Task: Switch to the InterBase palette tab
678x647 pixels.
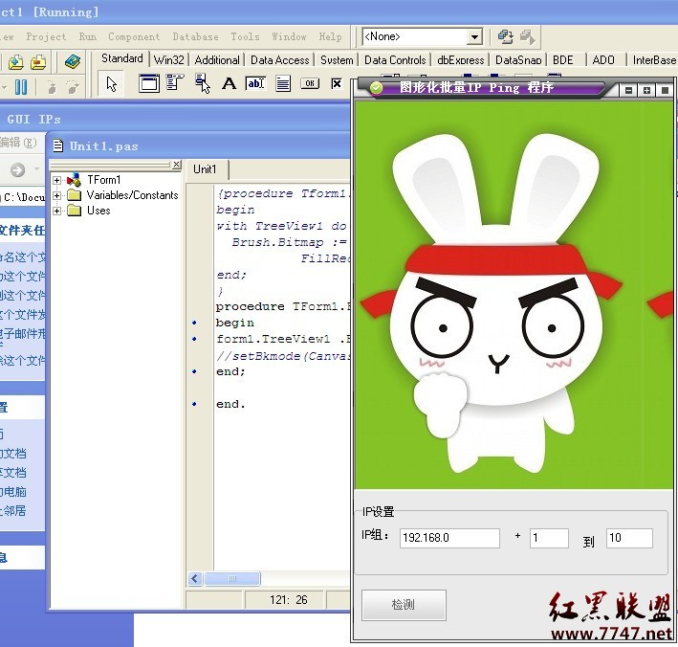Action: tap(653, 59)
